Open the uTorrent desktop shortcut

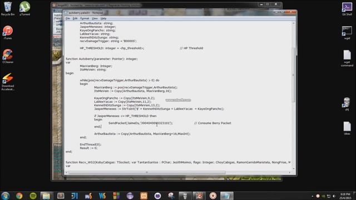[24, 8]
